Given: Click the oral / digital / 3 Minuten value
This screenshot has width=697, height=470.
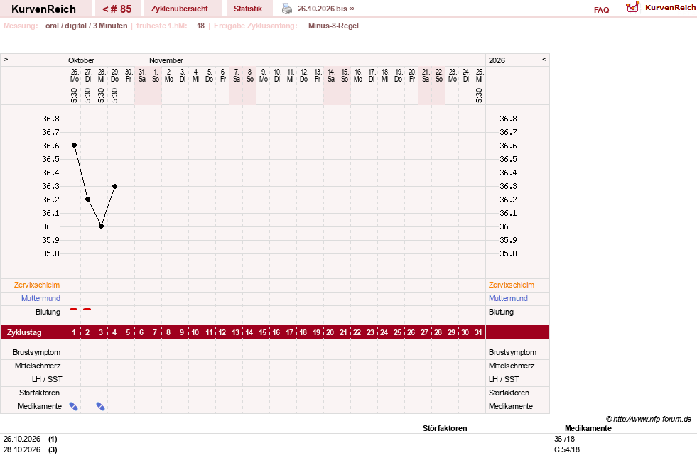Looking at the screenshot, I should [x=86, y=26].
